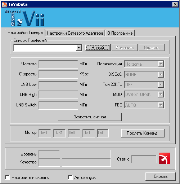Click the TeViiData title bar icon

pyautogui.click(x=4, y=4)
